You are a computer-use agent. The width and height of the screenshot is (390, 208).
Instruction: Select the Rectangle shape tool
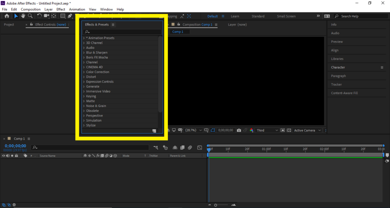[63, 16]
